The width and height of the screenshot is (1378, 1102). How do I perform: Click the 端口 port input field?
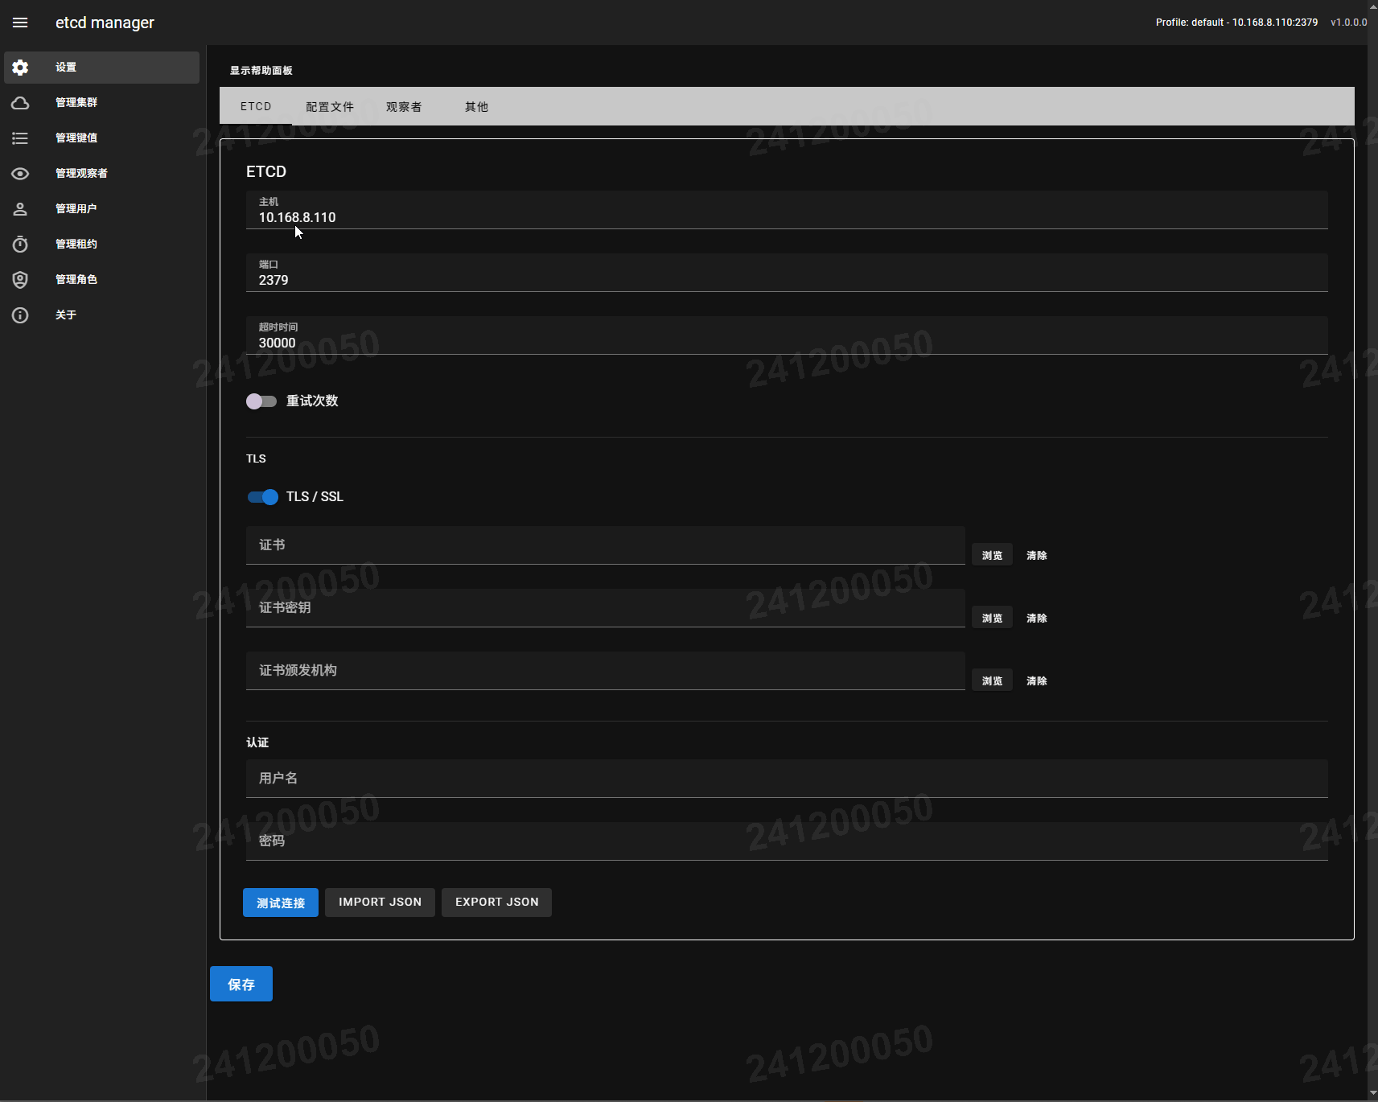[x=787, y=273]
